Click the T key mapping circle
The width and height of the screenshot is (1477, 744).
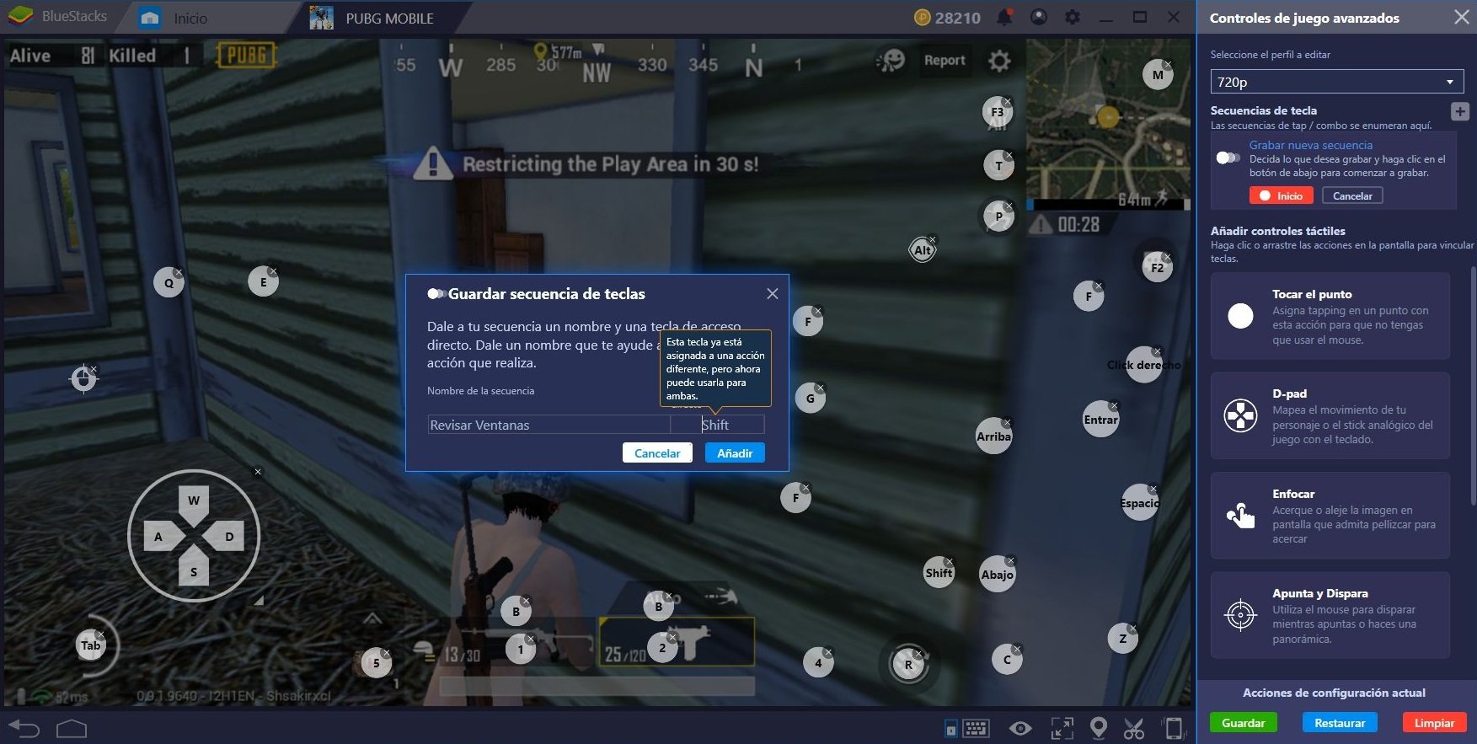[999, 165]
